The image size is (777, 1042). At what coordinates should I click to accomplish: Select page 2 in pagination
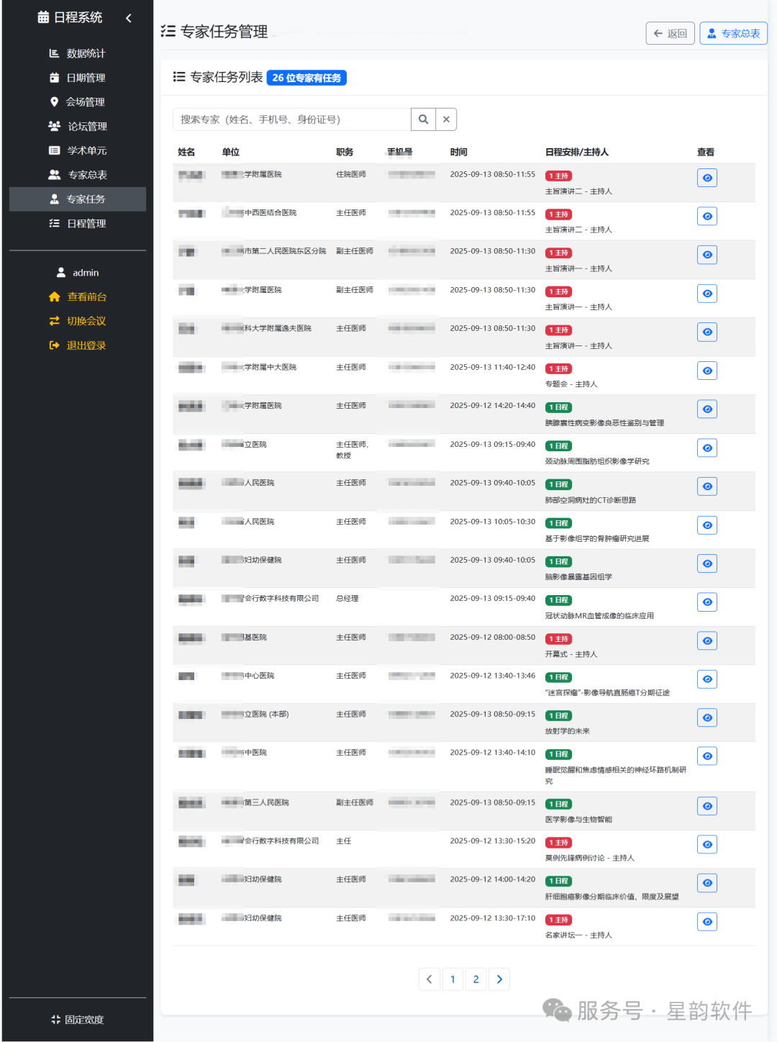476,979
